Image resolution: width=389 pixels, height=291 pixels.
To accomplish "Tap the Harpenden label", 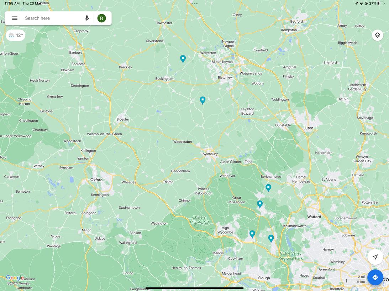I will tap(324, 153).
